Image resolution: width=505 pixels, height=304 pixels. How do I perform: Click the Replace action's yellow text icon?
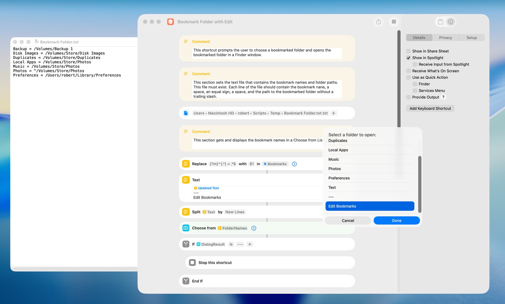186,164
